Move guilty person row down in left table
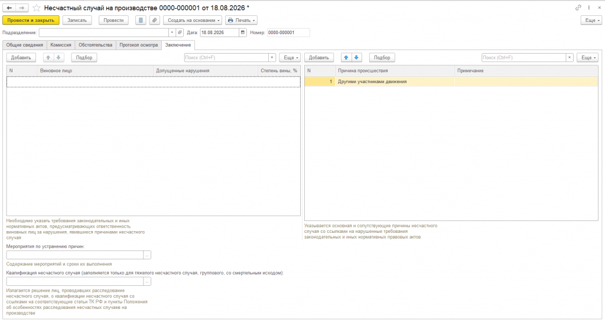The image size is (605, 323). click(x=58, y=57)
